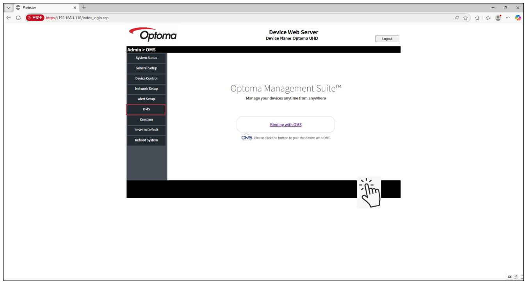
Task: Log out with the Logout button
Action: pos(387,39)
